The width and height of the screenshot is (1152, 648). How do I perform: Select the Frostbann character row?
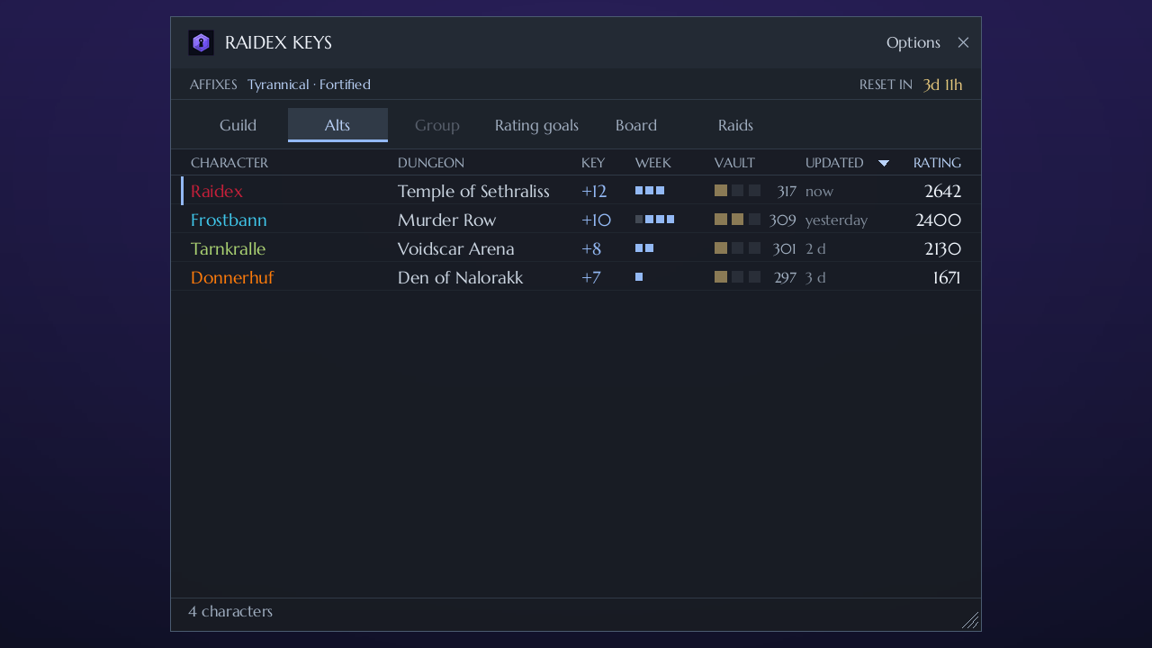(x=576, y=220)
